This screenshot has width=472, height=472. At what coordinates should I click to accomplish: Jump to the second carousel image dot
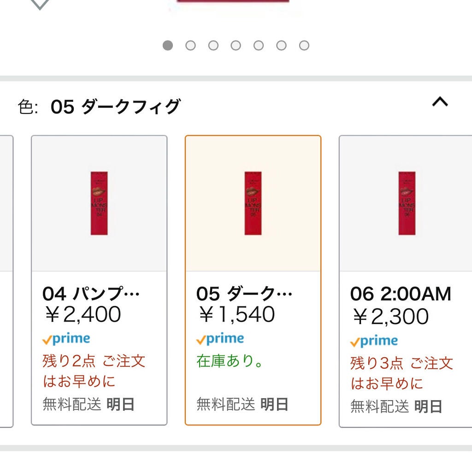click(190, 45)
